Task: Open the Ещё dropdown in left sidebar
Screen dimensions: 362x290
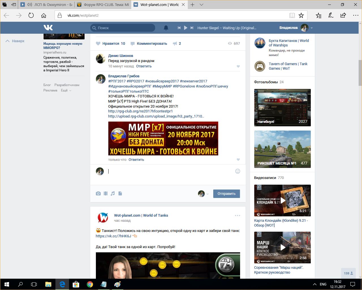Action: point(66,90)
